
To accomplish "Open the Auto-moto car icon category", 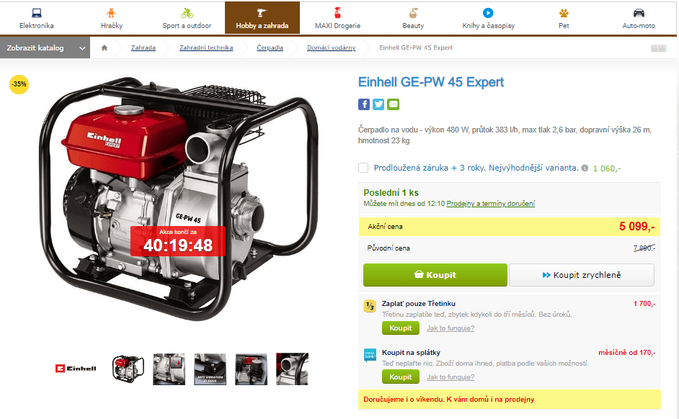I will pos(639,13).
